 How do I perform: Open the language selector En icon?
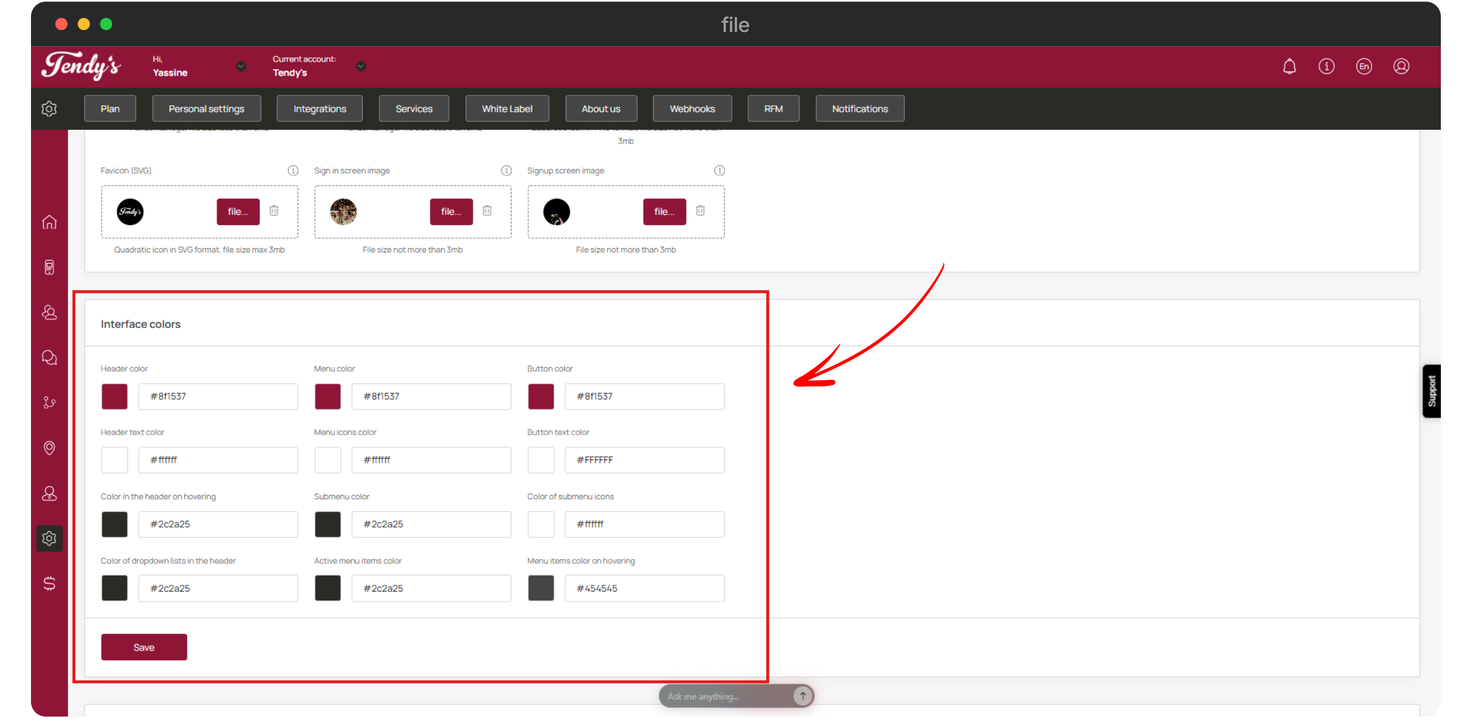(1363, 66)
